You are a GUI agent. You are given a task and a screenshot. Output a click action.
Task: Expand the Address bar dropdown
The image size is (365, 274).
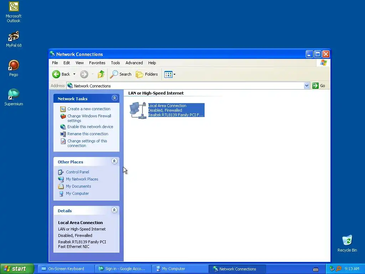click(x=307, y=86)
